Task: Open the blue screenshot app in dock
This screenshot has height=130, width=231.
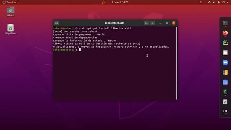Action: 225,82
